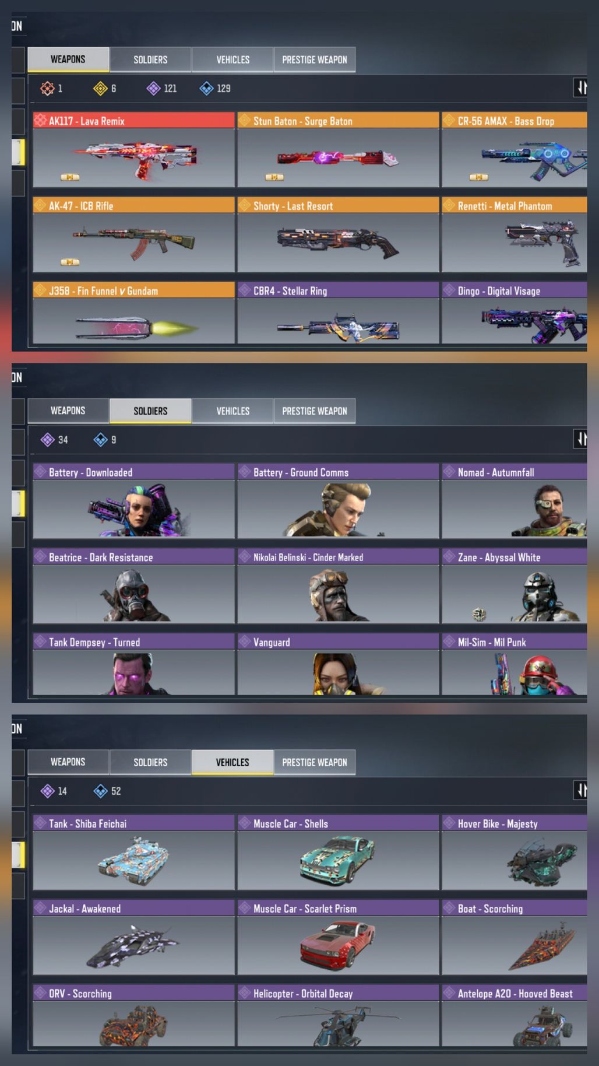The width and height of the screenshot is (599, 1066).
Task: Select the Battery - Downloaded soldier skin
Action: click(134, 501)
